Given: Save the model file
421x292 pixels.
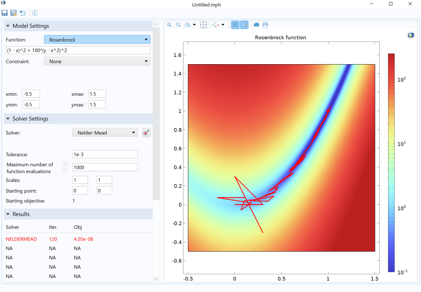Looking at the screenshot, I should click(x=5, y=13).
